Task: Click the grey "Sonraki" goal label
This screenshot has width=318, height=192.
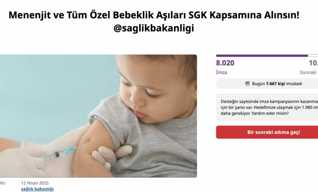Action: (309, 72)
